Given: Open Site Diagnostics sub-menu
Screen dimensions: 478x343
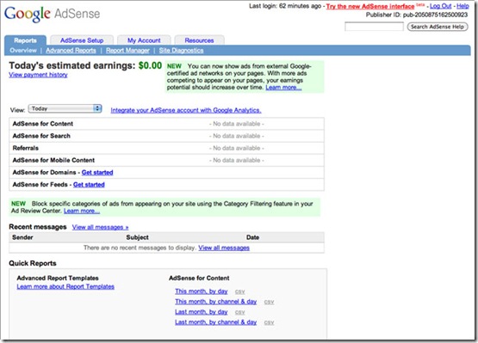Looking at the screenshot, I should [181, 51].
